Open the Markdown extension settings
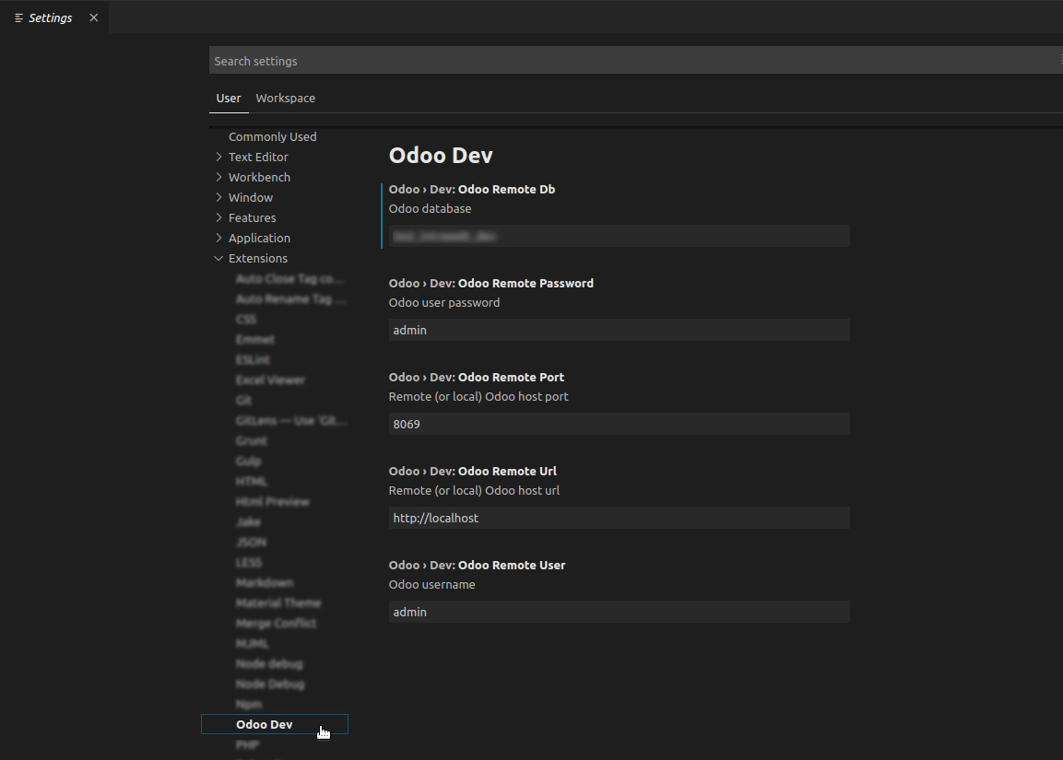This screenshot has height=760, width=1063. (265, 584)
